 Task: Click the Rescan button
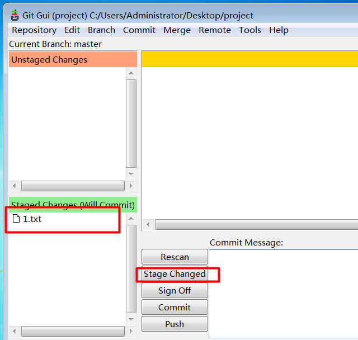175,257
